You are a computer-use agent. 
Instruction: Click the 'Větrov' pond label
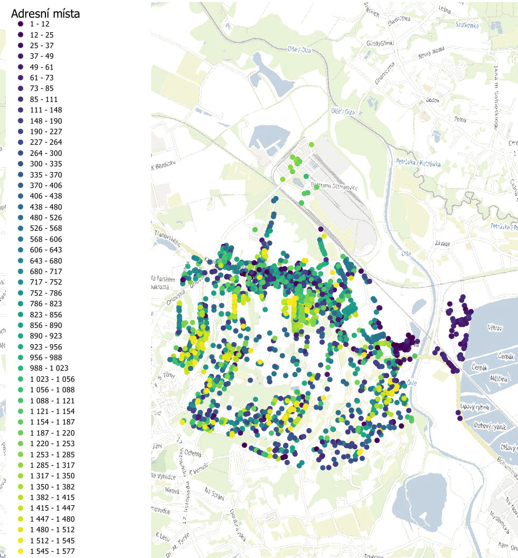pos(495,327)
